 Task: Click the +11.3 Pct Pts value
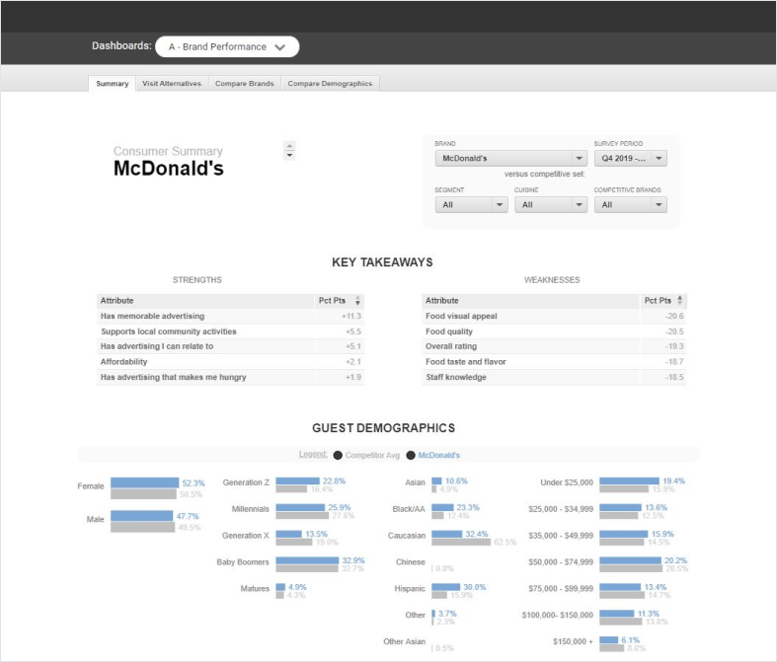tap(351, 316)
